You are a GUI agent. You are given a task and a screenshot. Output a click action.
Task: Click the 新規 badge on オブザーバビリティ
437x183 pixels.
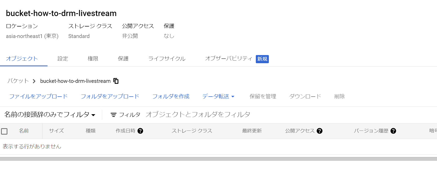pos(262,59)
